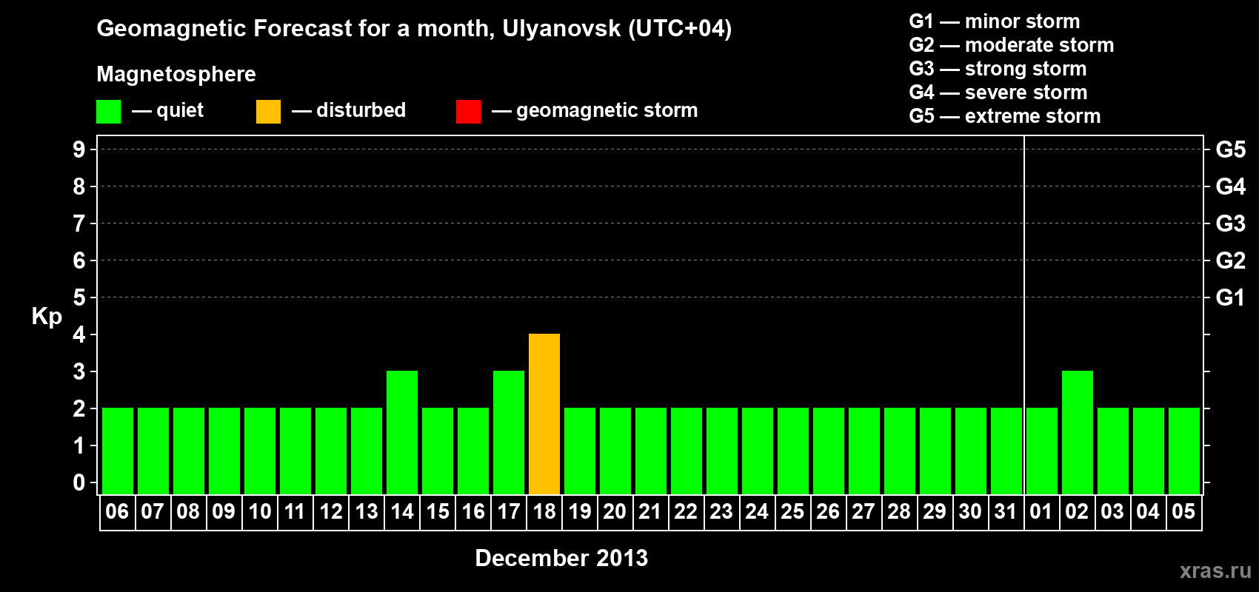
Task: Click the orange disturbed legend swatch
Action: tap(268, 112)
